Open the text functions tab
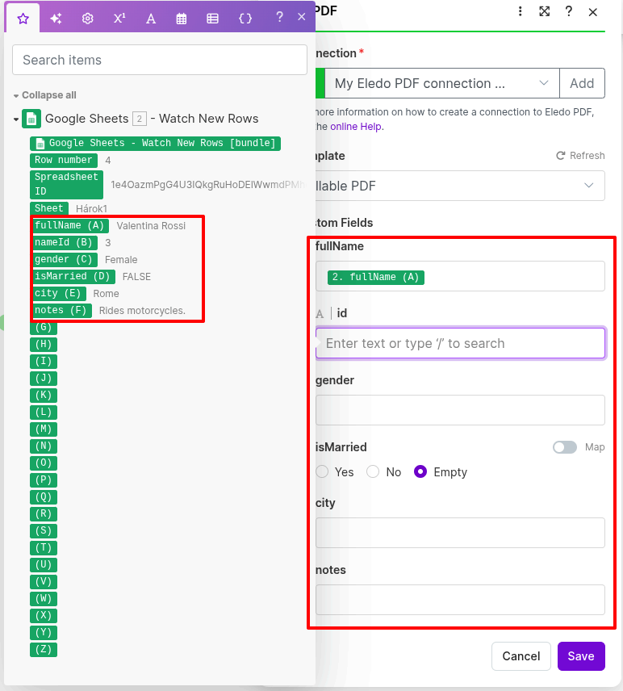Viewport: 623px width, 691px height. (x=151, y=18)
